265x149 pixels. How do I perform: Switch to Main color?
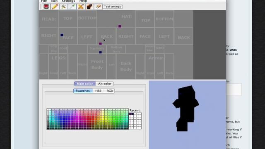(x=85, y=84)
